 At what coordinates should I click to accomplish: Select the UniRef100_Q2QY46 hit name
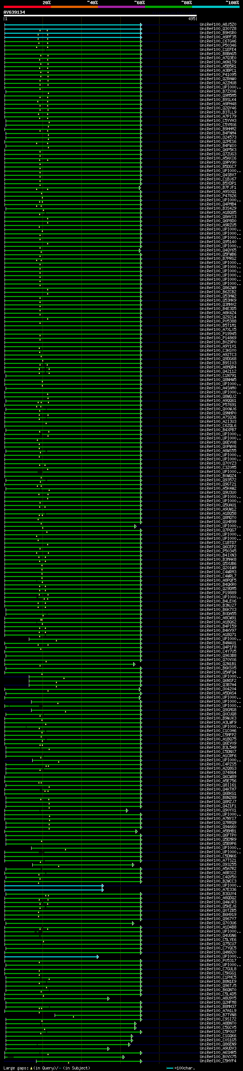click(x=218, y=108)
